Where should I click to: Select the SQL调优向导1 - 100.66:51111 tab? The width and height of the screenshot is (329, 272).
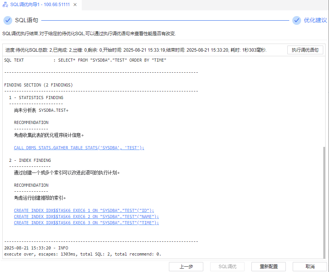(40, 5)
